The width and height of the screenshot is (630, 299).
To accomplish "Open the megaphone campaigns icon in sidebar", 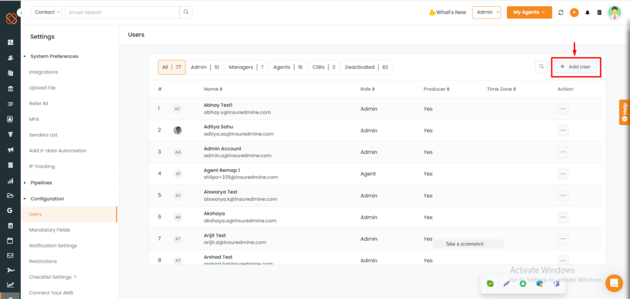I will [10, 150].
